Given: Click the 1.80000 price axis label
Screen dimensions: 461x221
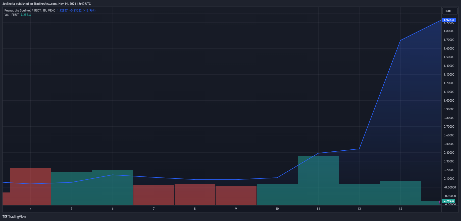Looking at the screenshot, I should (449, 31).
